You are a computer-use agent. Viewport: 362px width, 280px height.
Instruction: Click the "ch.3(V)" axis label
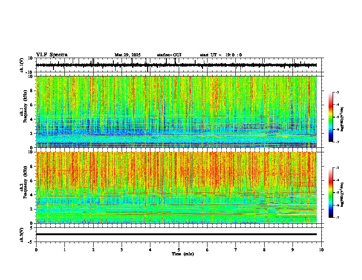22,235
